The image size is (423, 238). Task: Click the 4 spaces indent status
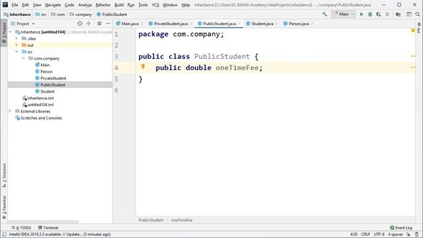click(395, 234)
